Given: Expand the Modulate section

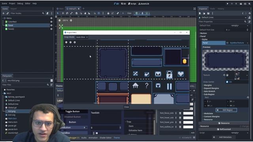Looking at the screenshot, I should tap(208, 113).
